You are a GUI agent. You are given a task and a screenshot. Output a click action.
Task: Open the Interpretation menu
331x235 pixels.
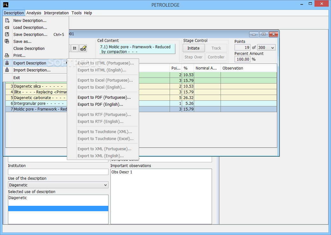click(56, 13)
